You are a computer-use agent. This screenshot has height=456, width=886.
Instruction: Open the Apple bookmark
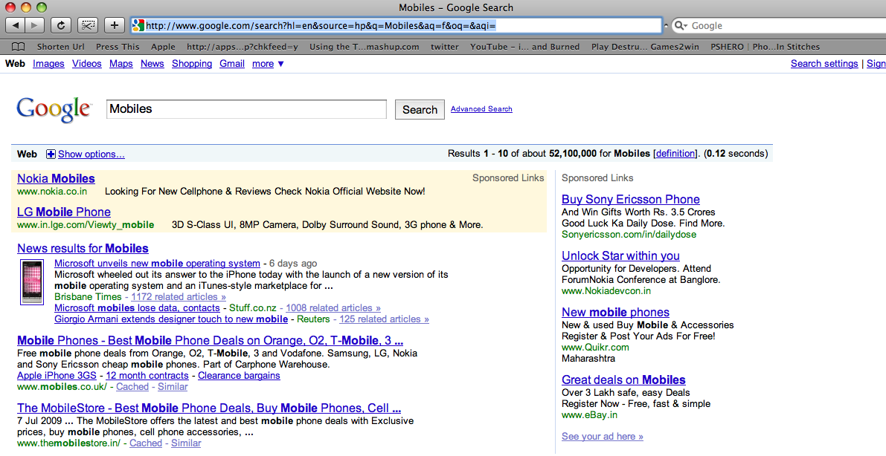(x=164, y=47)
